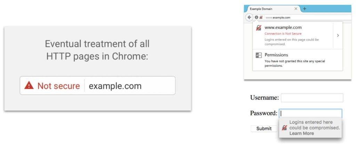Click the crossed-out lock in the site info panel
Screen dimensions: 356x147
[258, 28]
